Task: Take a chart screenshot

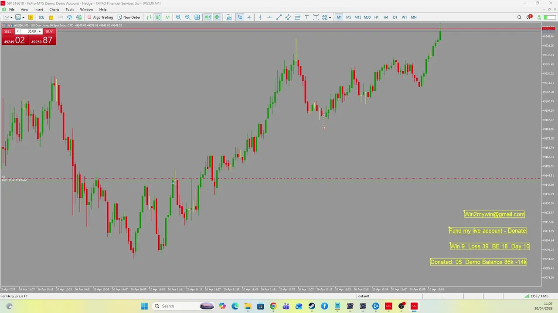Action: coord(228,17)
